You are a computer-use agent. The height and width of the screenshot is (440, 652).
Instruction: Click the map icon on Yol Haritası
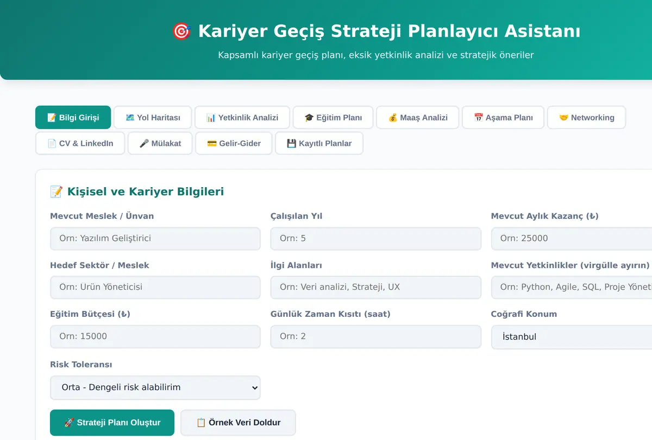(x=130, y=117)
